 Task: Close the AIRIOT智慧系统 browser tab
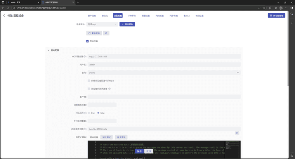(73, 2)
